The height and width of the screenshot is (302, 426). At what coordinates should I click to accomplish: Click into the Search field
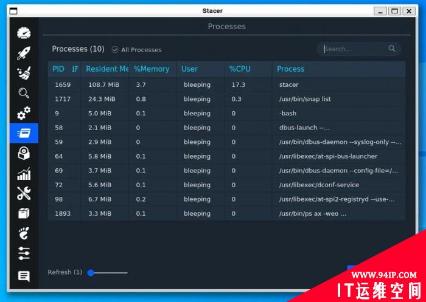coord(359,49)
